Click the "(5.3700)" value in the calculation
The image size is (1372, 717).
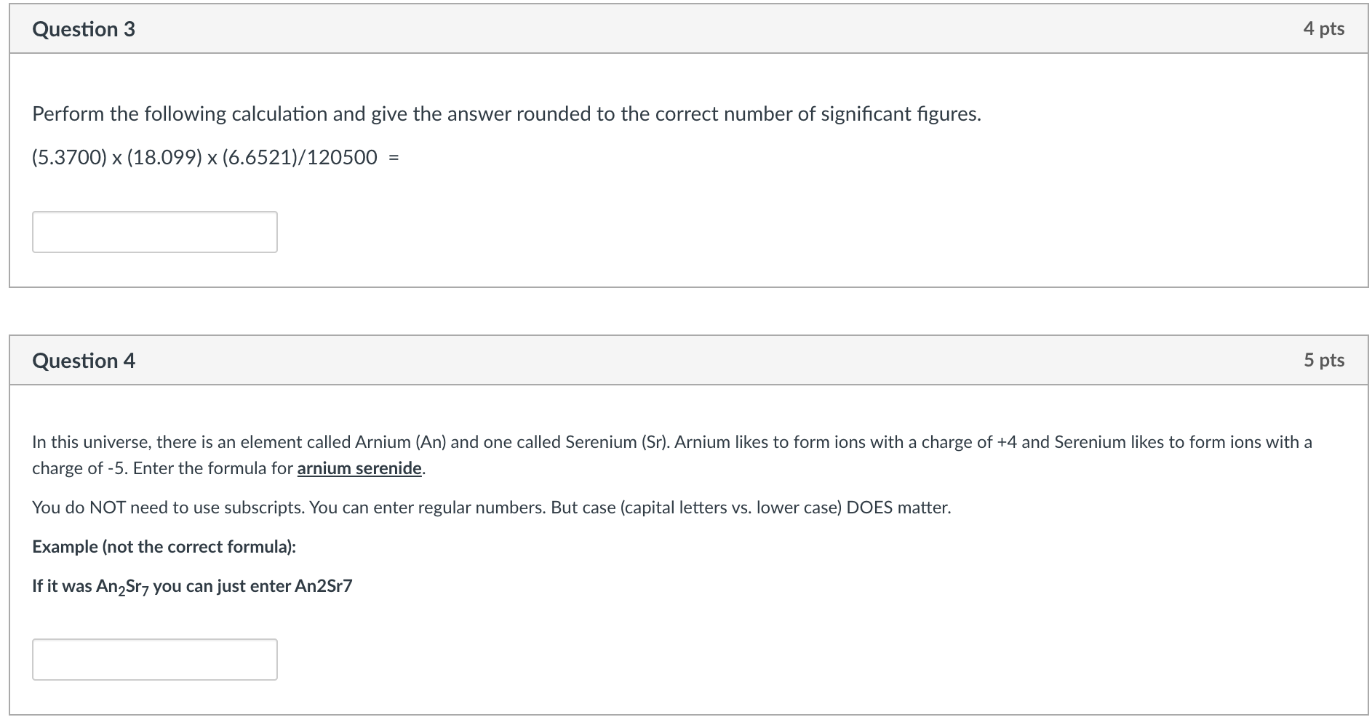point(69,157)
